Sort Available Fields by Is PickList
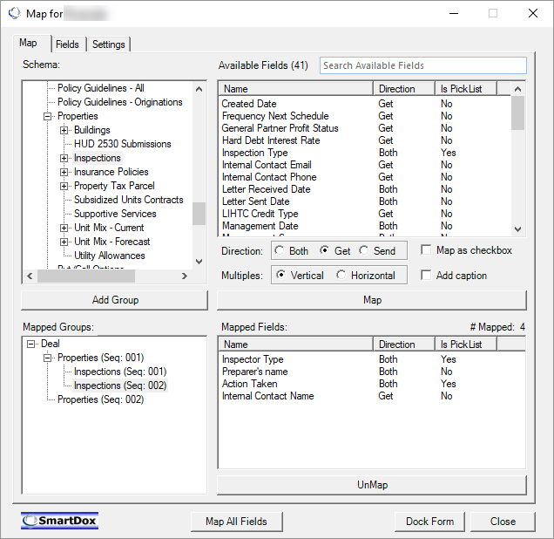 click(x=466, y=89)
